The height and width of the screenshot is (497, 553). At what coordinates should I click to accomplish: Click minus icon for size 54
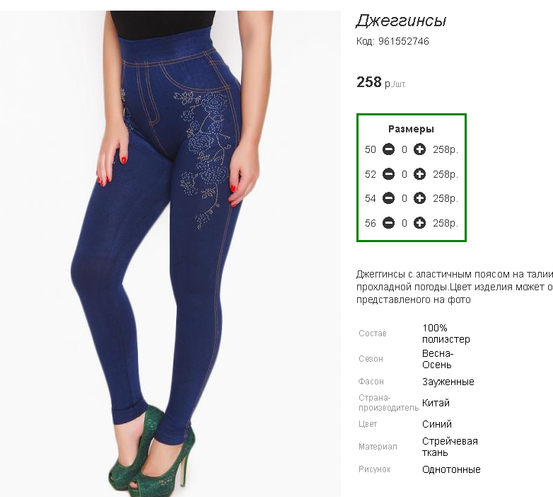tap(389, 198)
